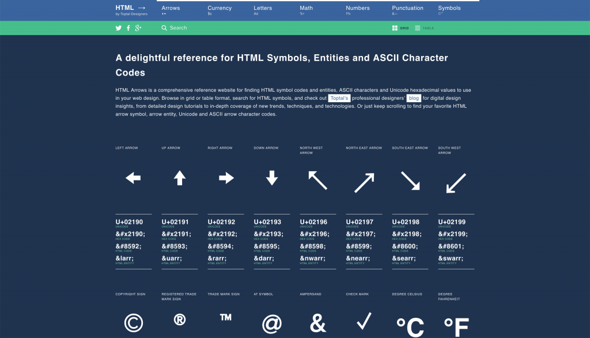Select the north east arrow symbol
This screenshot has width=590, height=338.
364,183
